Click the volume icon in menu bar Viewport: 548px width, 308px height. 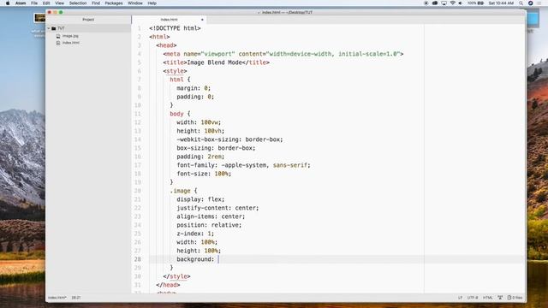click(x=461, y=3)
